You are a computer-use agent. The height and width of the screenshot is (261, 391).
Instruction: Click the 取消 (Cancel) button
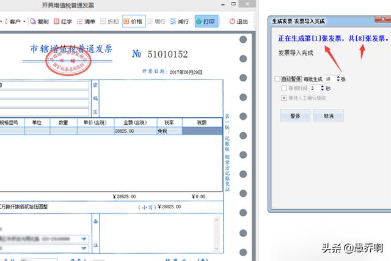pyautogui.click(x=328, y=116)
